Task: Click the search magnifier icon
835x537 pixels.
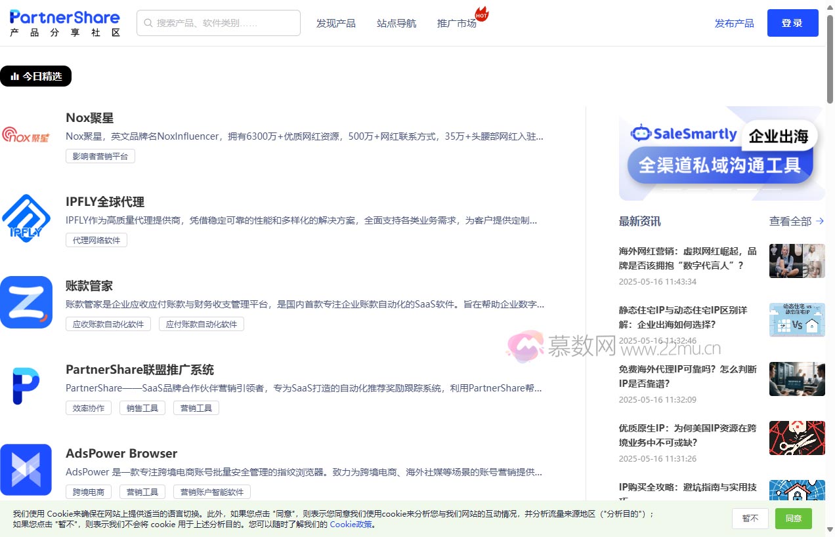Action: 148,23
